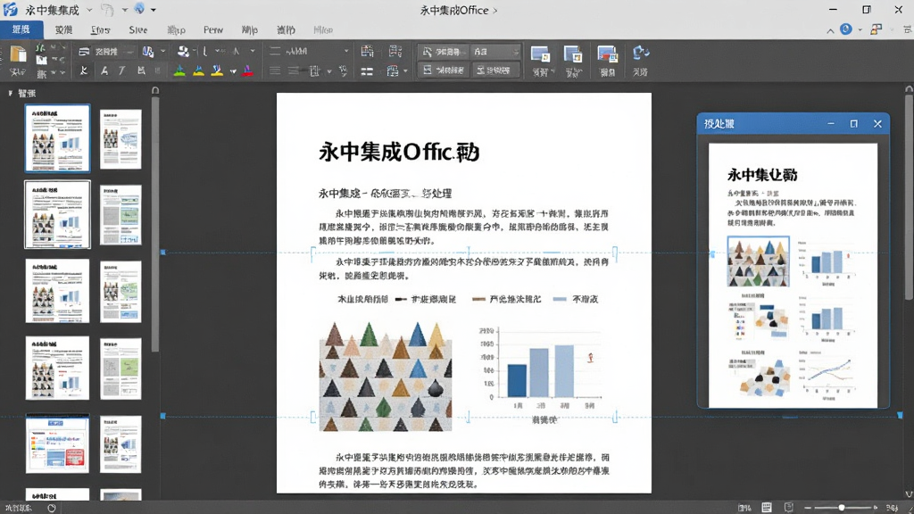Maximize the floating preview window
This screenshot has height=514, width=914.
tap(854, 123)
